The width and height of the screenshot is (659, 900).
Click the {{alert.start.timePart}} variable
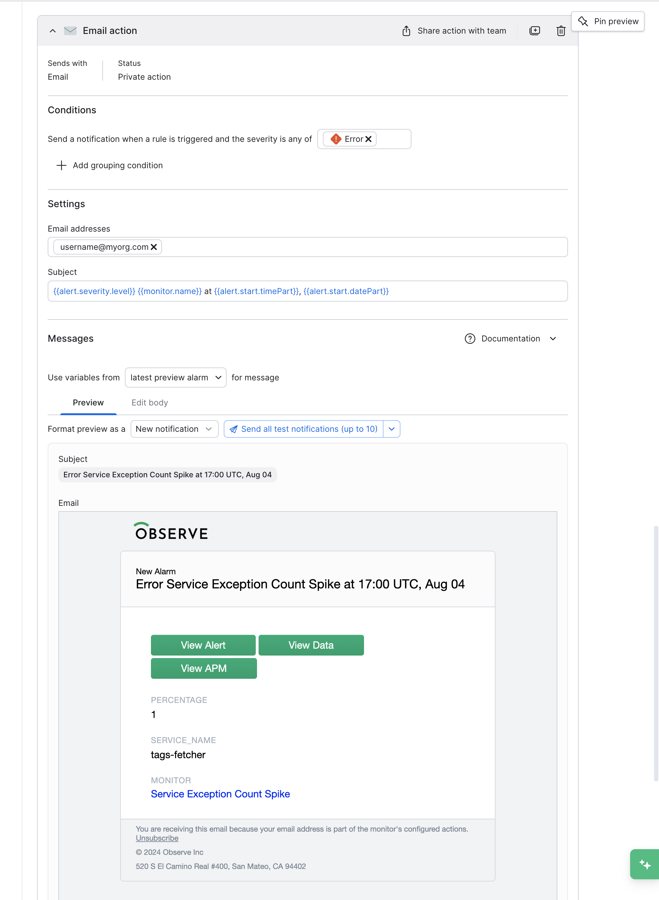[256, 291]
